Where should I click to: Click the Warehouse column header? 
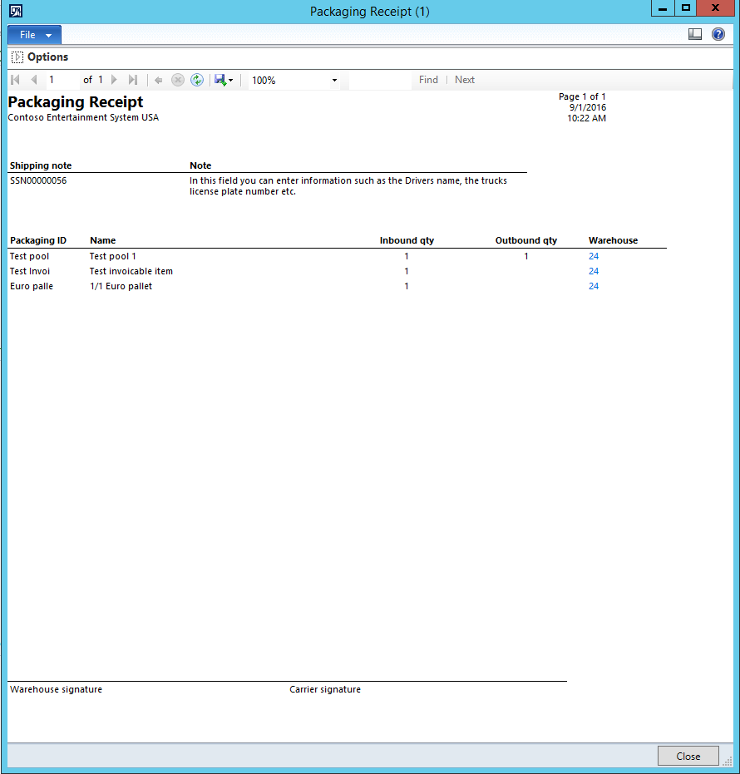point(613,240)
